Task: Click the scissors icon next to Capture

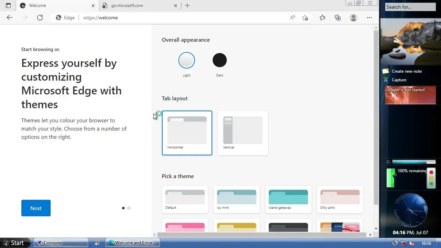Action: pyautogui.click(x=386, y=80)
